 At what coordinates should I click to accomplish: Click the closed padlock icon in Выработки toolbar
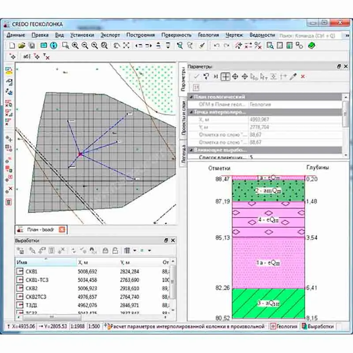[105, 251]
